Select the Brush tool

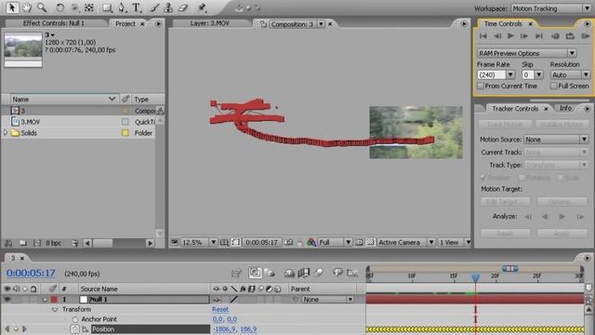point(154,7)
